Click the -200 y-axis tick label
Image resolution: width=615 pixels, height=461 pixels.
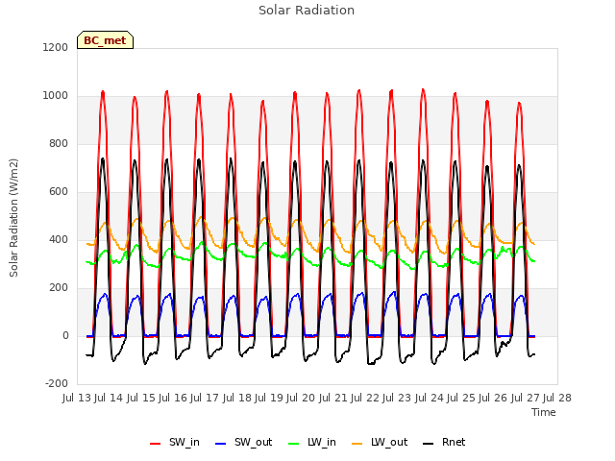pyautogui.click(x=57, y=383)
